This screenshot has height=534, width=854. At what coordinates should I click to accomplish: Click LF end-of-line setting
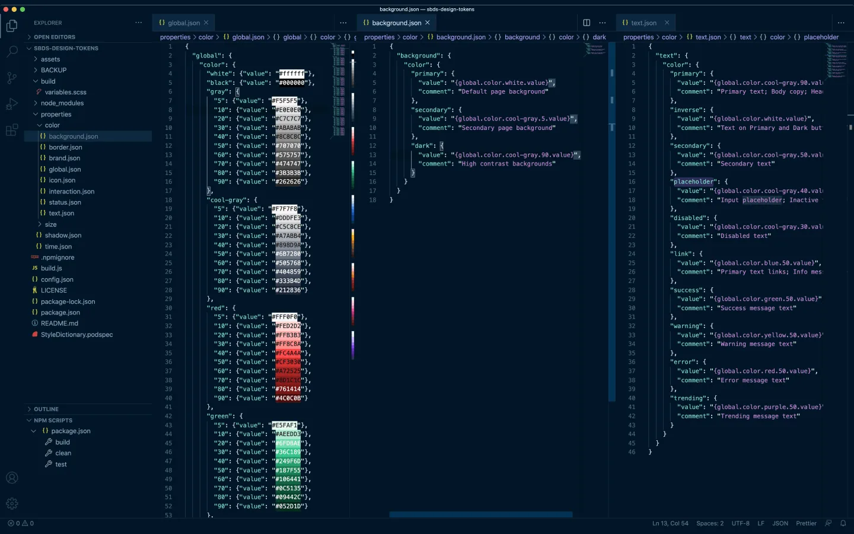[x=761, y=523]
